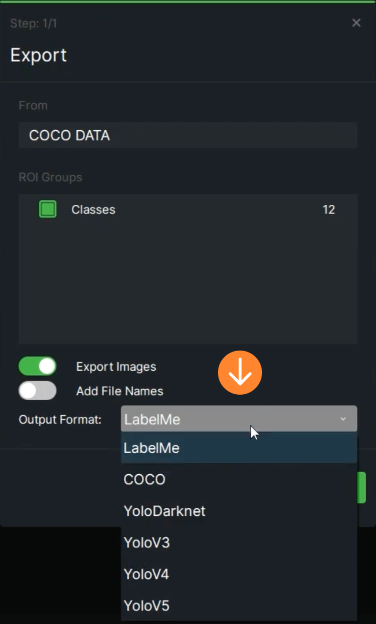The height and width of the screenshot is (624, 376).
Task: Toggle the Classes green checkbox
Action: click(48, 209)
